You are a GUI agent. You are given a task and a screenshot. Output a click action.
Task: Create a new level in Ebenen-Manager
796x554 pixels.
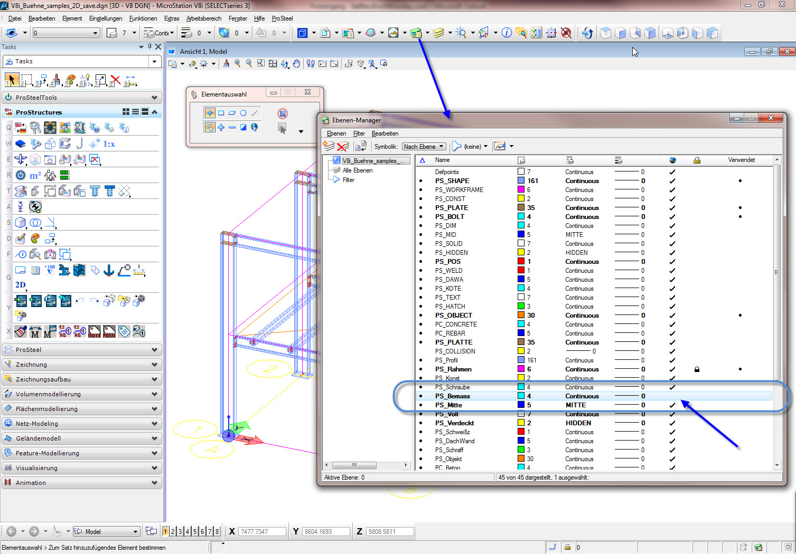pos(329,146)
